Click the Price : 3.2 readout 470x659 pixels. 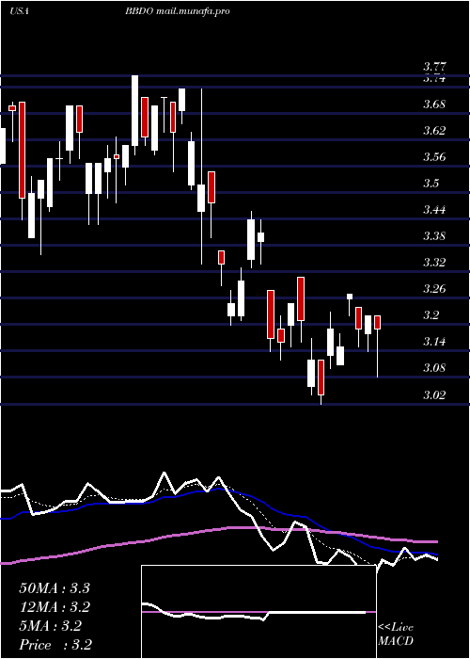tap(55, 645)
